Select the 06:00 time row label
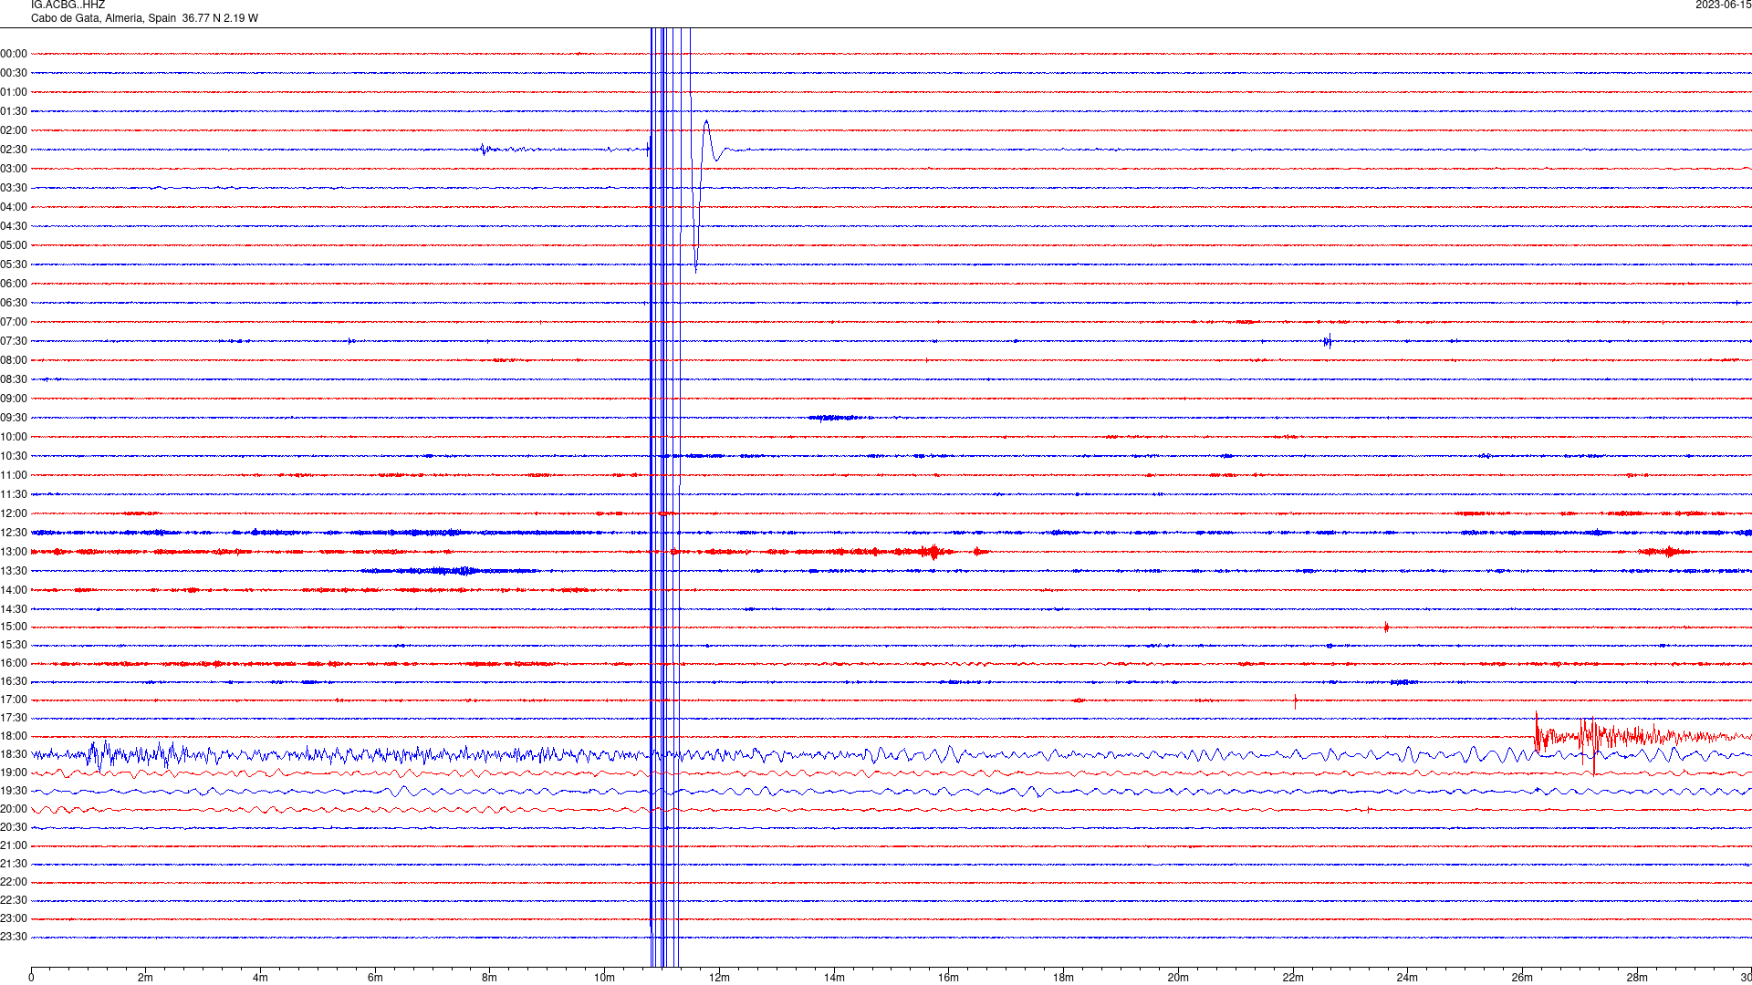 [x=14, y=284]
